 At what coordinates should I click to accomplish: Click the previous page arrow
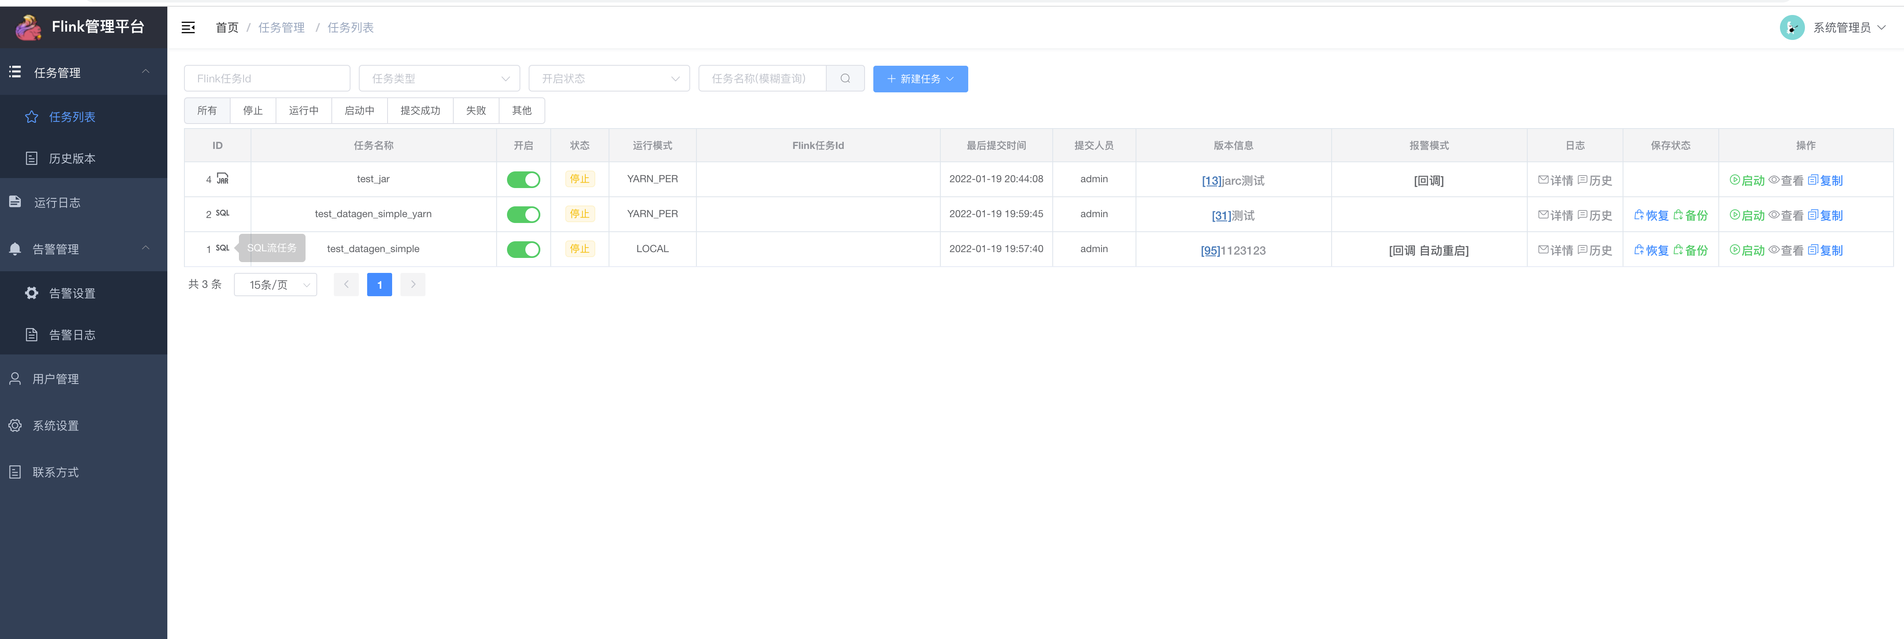tap(346, 285)
